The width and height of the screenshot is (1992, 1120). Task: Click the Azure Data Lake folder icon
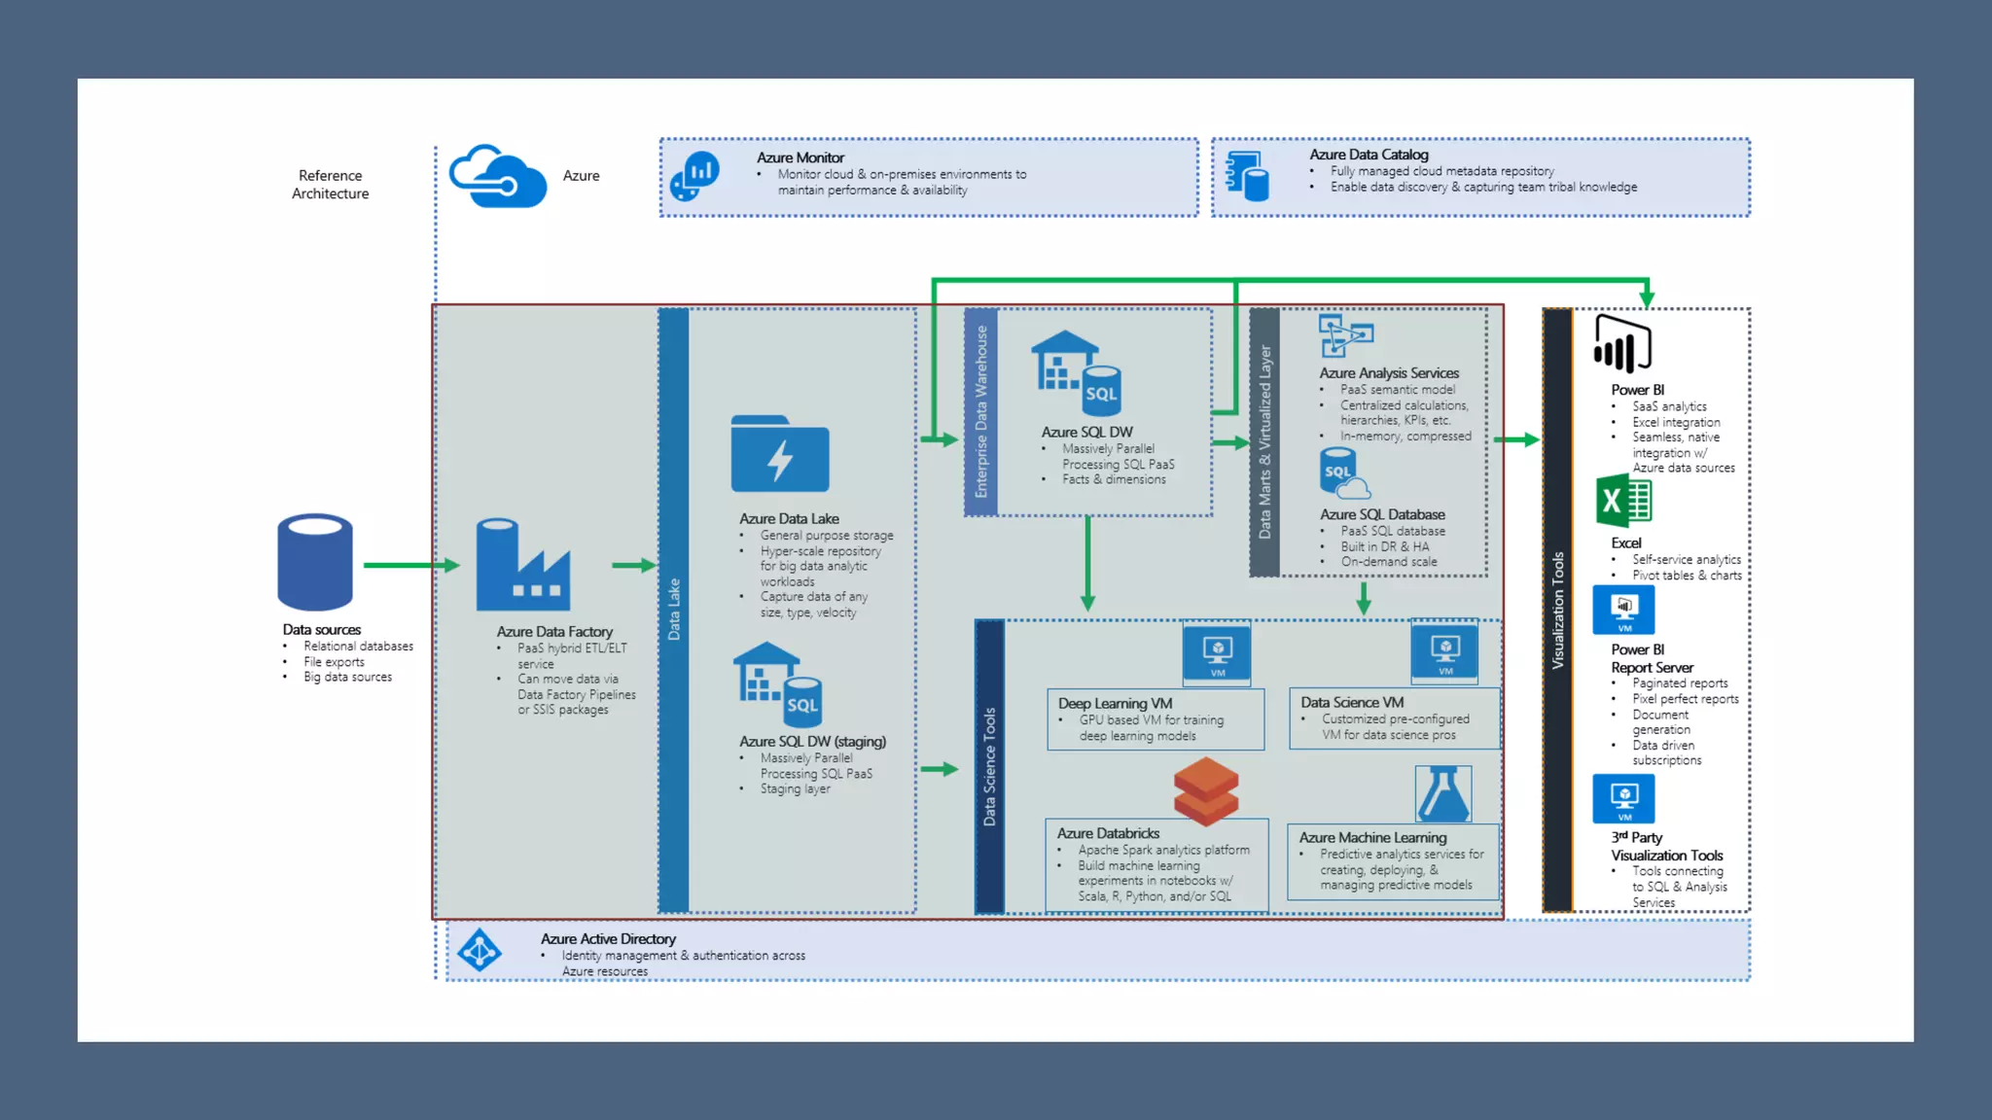pyautogui.click(x=780, y=454)
